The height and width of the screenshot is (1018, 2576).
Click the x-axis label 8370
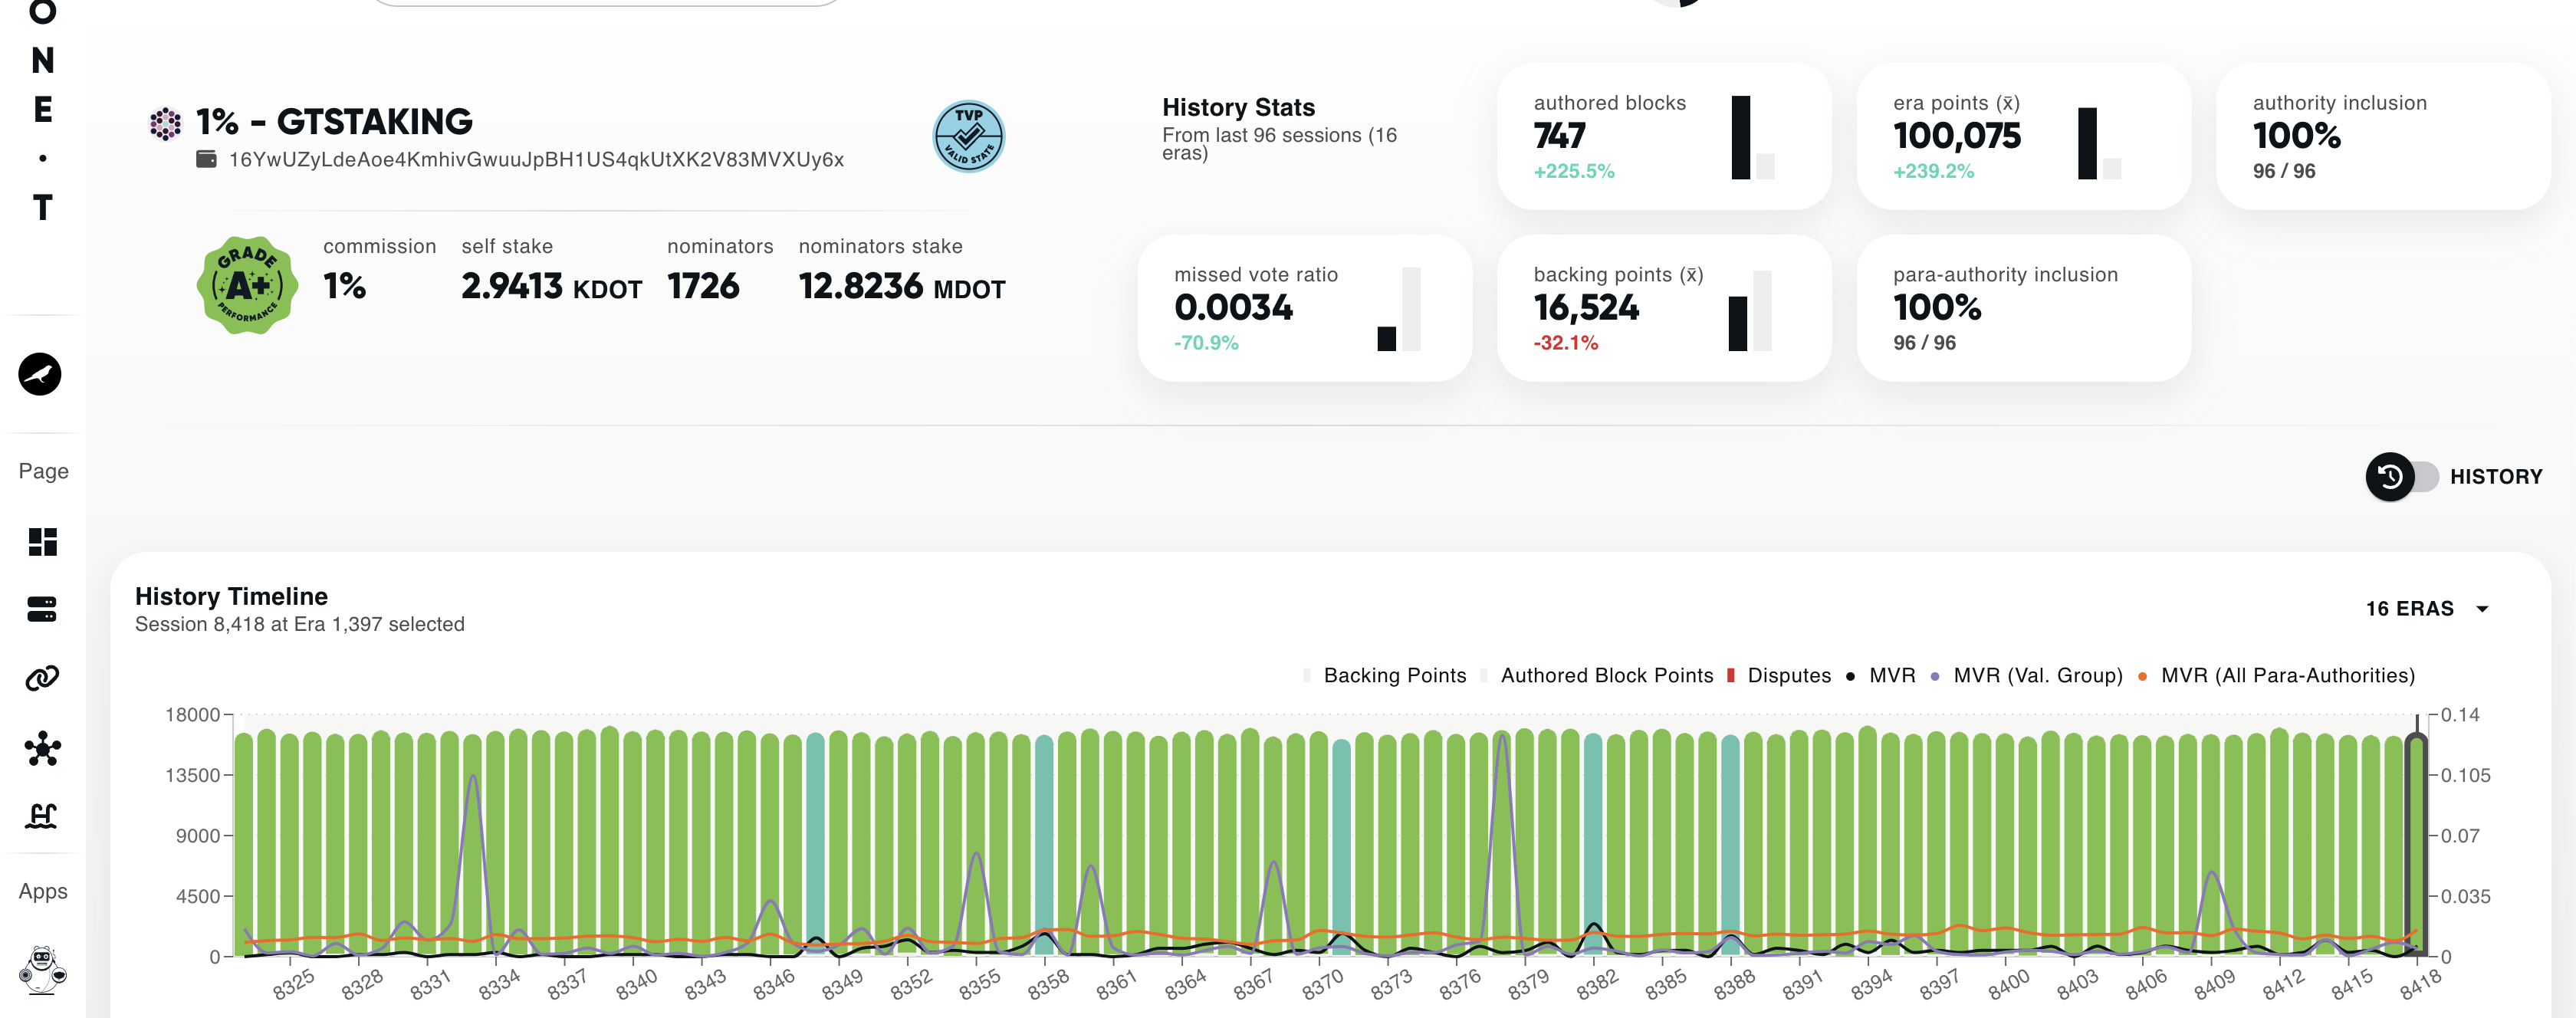pyautogui.click(x=1322, y=984)
